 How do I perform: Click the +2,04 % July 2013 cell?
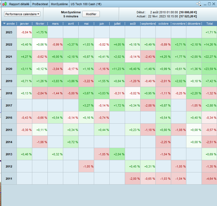[117, 154]
